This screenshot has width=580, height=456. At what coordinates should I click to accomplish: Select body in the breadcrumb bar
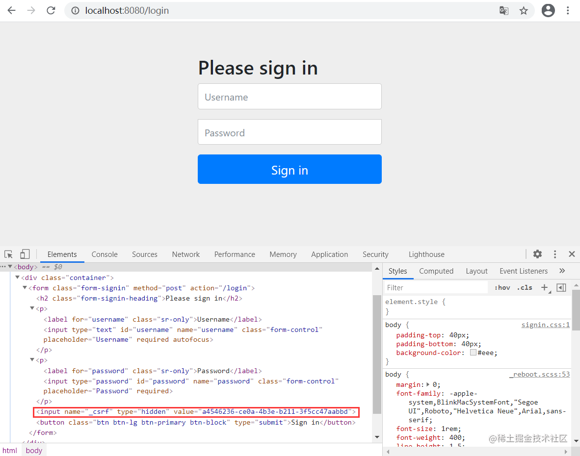(34, 451)
